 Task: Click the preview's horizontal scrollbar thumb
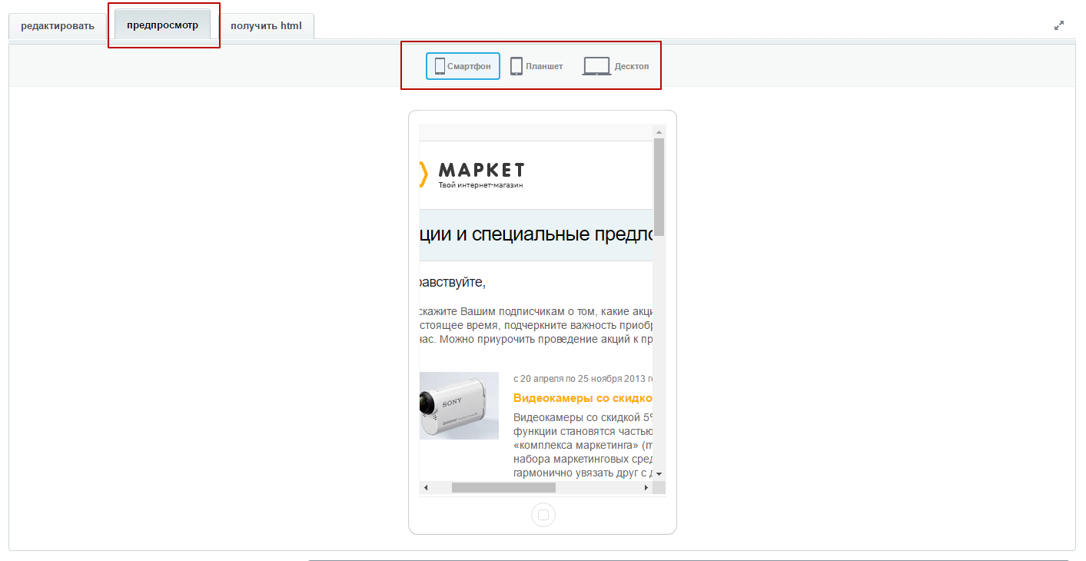click(x=503, y=488)
